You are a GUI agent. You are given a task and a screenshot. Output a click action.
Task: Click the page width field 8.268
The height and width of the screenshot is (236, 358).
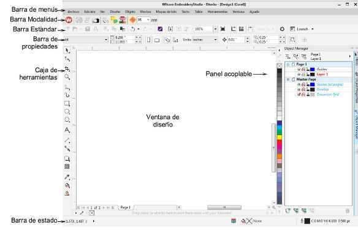pos(124,37)
